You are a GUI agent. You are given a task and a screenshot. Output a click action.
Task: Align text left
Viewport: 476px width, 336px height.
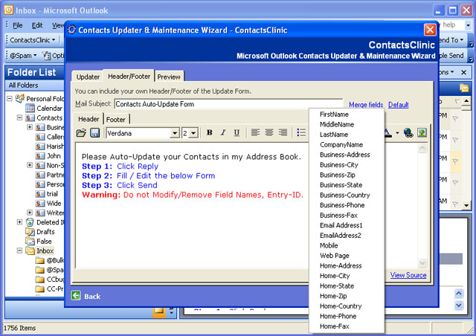(x=255, y=132)
